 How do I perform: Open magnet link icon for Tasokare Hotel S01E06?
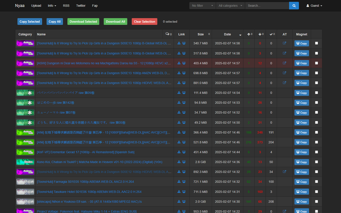click(184, 191)
